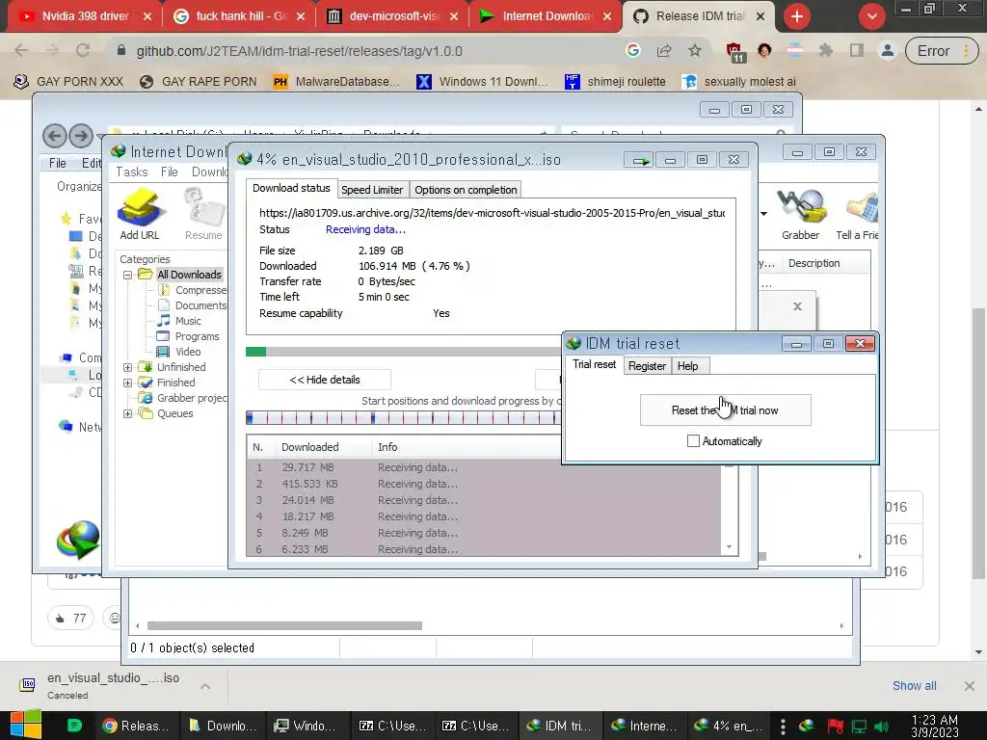
Task: Expand the Queues category
Action: (128, 413)
